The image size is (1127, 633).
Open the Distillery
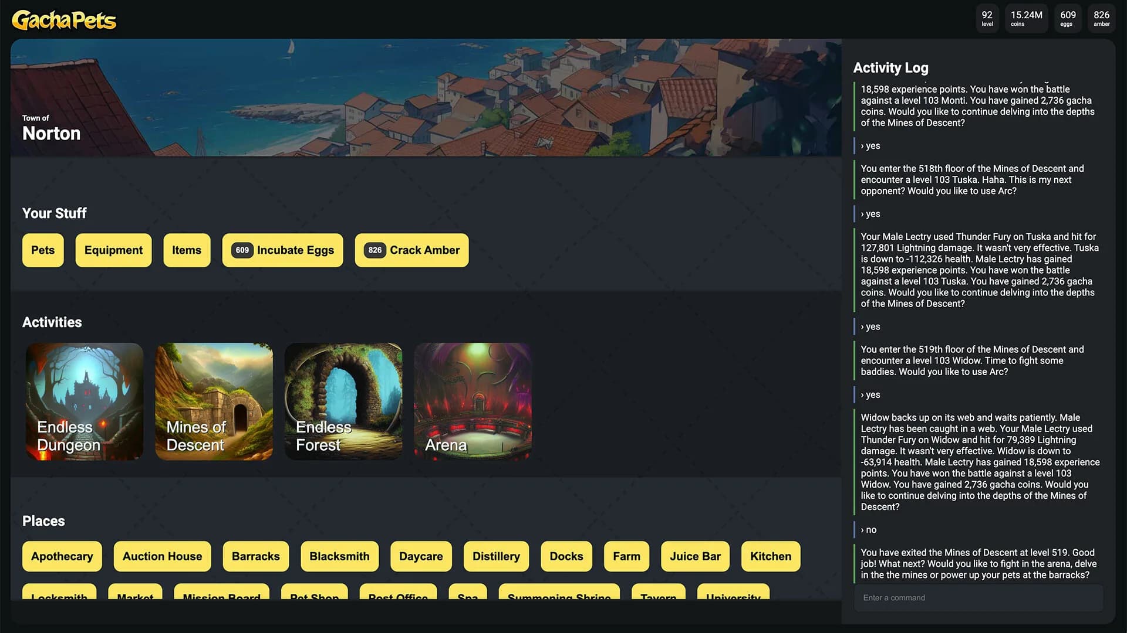tap(496, 556)
